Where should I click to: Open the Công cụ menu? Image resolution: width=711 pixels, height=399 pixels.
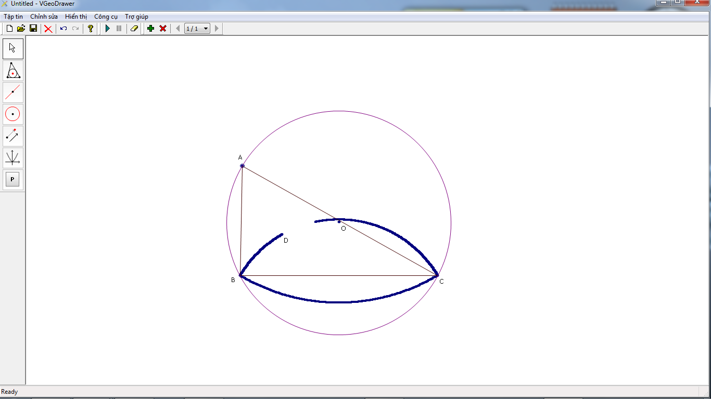coord(106,17)
